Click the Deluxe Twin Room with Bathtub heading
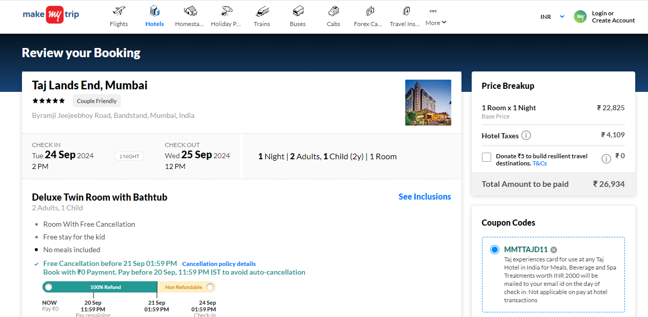The image size is (648, 317). click(x=100, y=197)
